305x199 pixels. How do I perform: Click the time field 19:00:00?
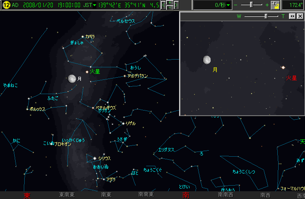pyautogui.click(x=67, y=5)
